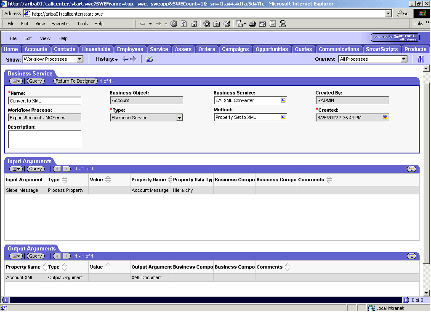Click the Account Message cell
The image size is (431, 312).
point(151,190)
